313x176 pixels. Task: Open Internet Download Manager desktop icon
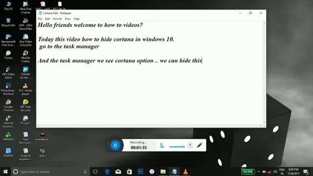click(8, 122)
